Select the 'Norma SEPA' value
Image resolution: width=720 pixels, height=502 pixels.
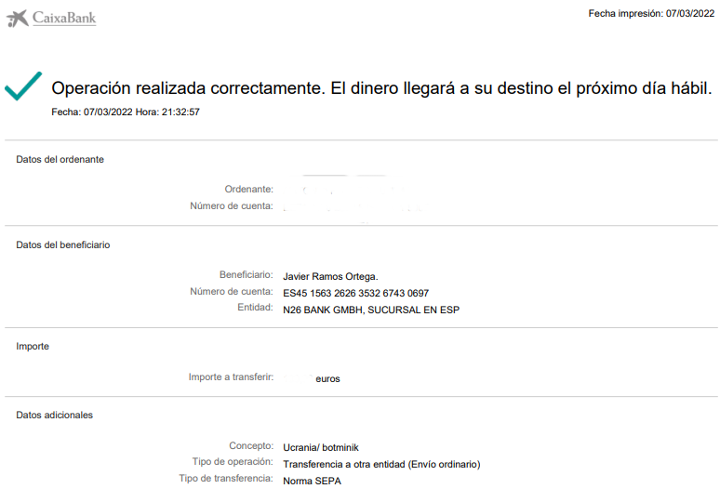[313, 482]
